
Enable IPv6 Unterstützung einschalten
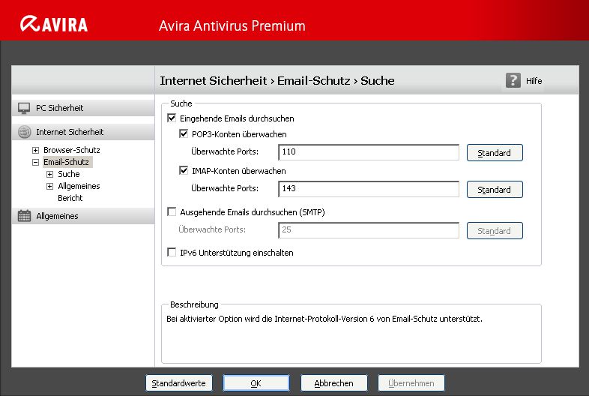(x=172, y=253)
